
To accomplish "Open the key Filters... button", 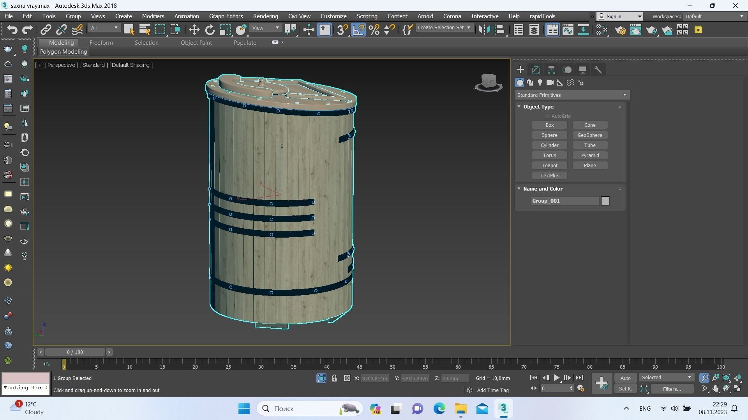I will [672, 389].
